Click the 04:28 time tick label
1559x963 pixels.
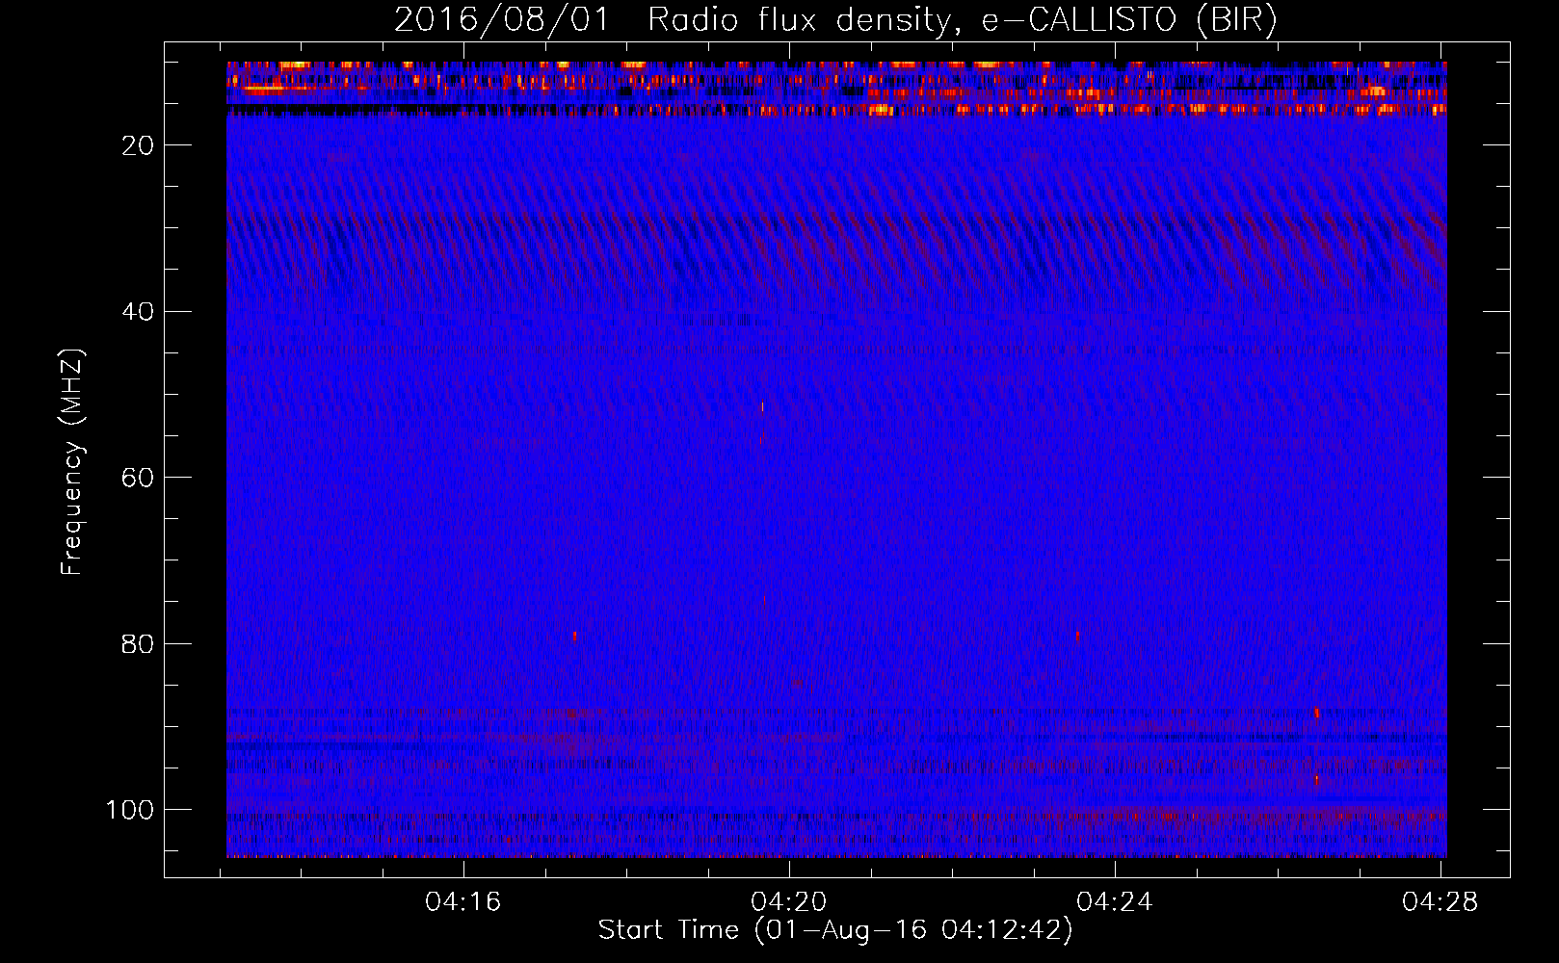pyautogui.click(x=1440, y=902)
